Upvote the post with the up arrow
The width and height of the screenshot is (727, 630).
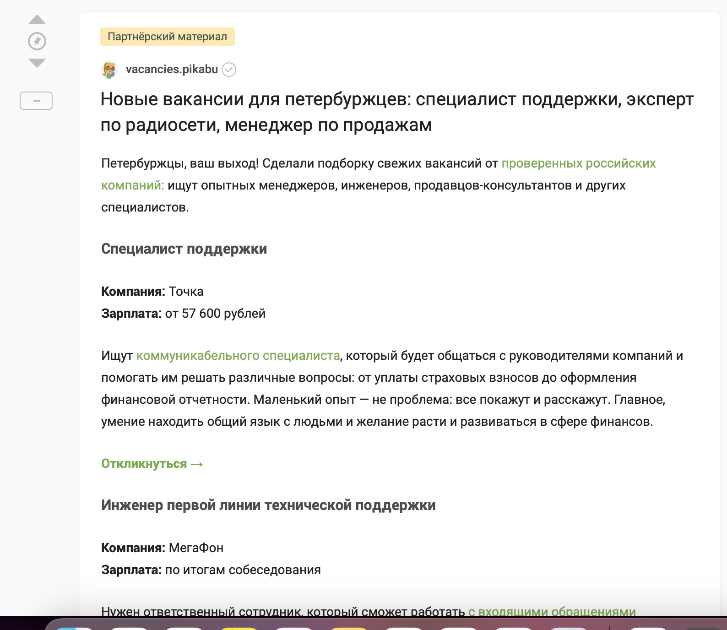click(x=37, y=19)
